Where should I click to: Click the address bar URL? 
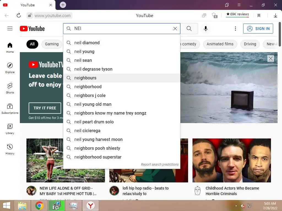pos(53,16)
